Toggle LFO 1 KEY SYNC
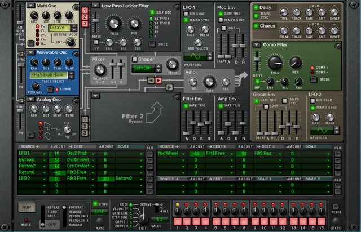The image size is (361, 232). click(x=186, y=14)
